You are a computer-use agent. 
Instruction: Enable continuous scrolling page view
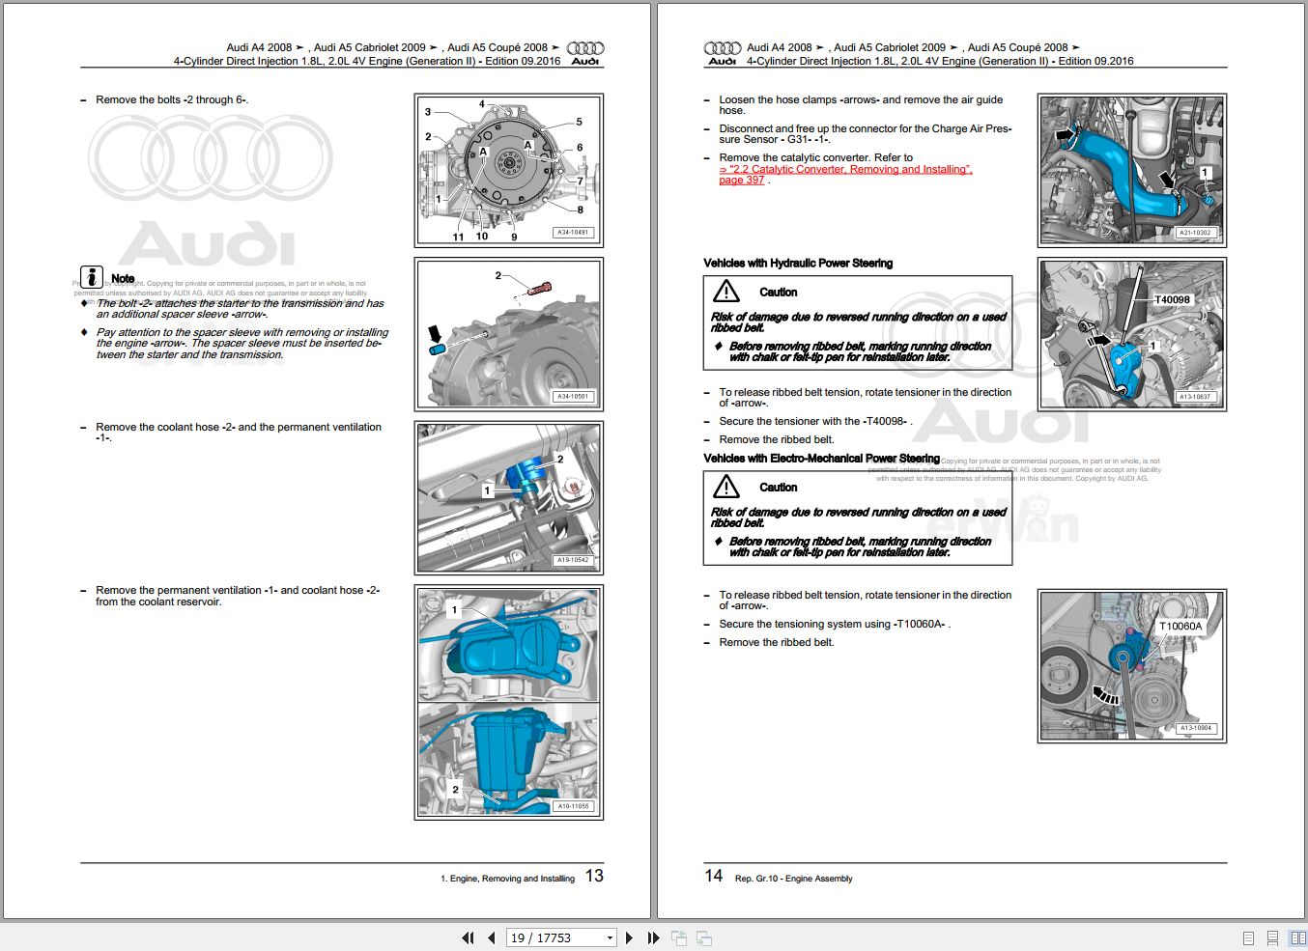(x=1272, y=938)
